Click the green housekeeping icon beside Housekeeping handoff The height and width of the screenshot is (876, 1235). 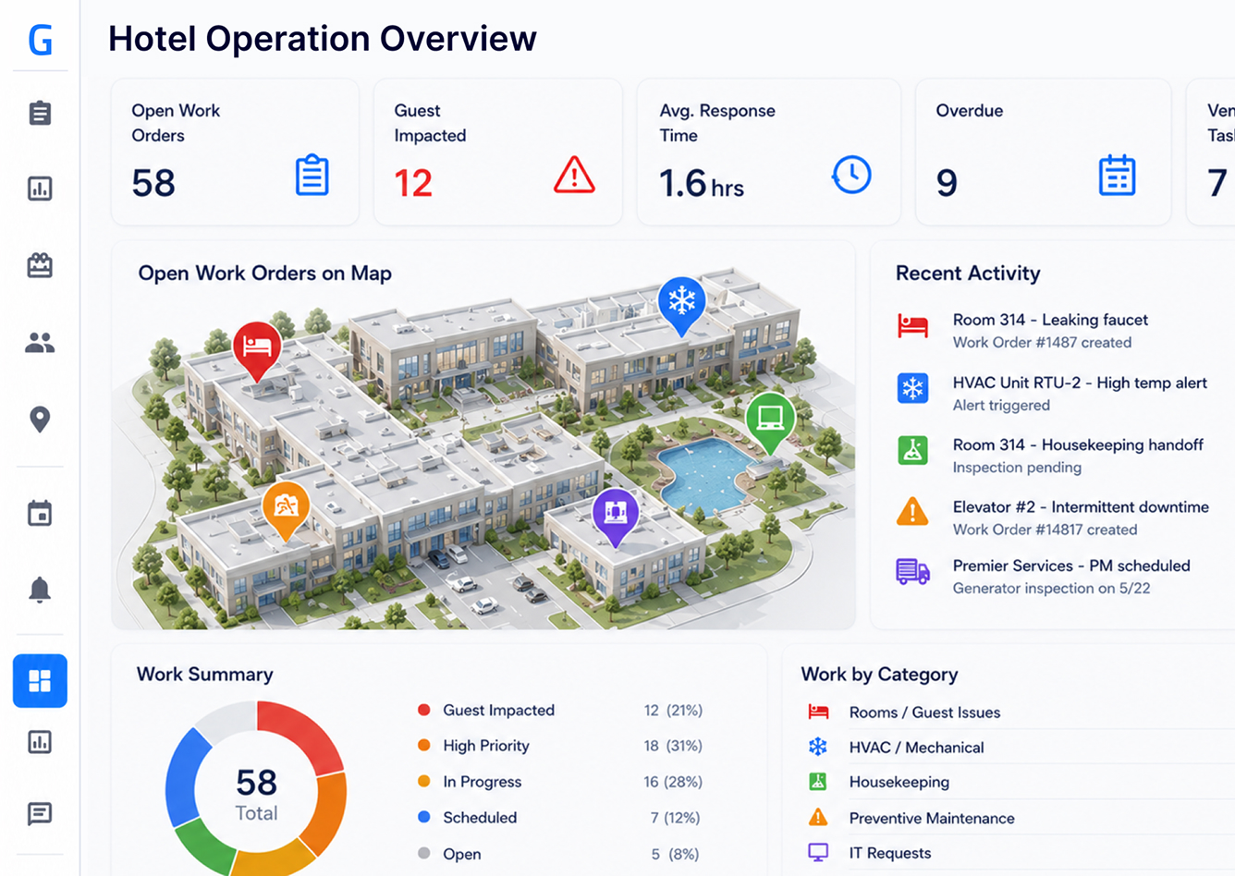click(x=912, y=450)
